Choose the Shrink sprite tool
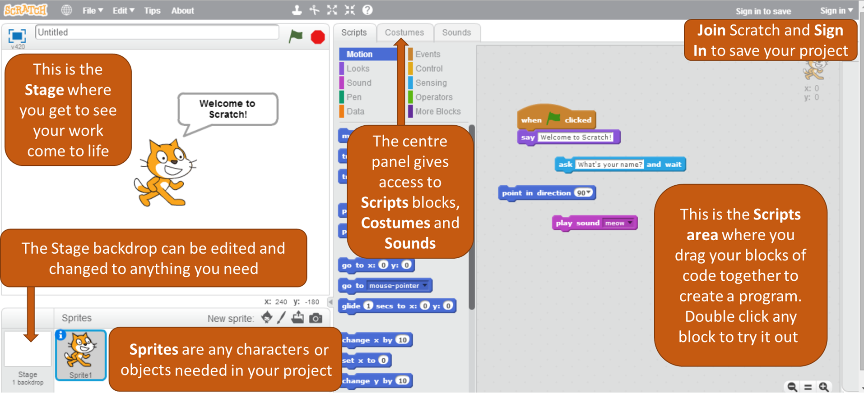 [x=350, y=10]
